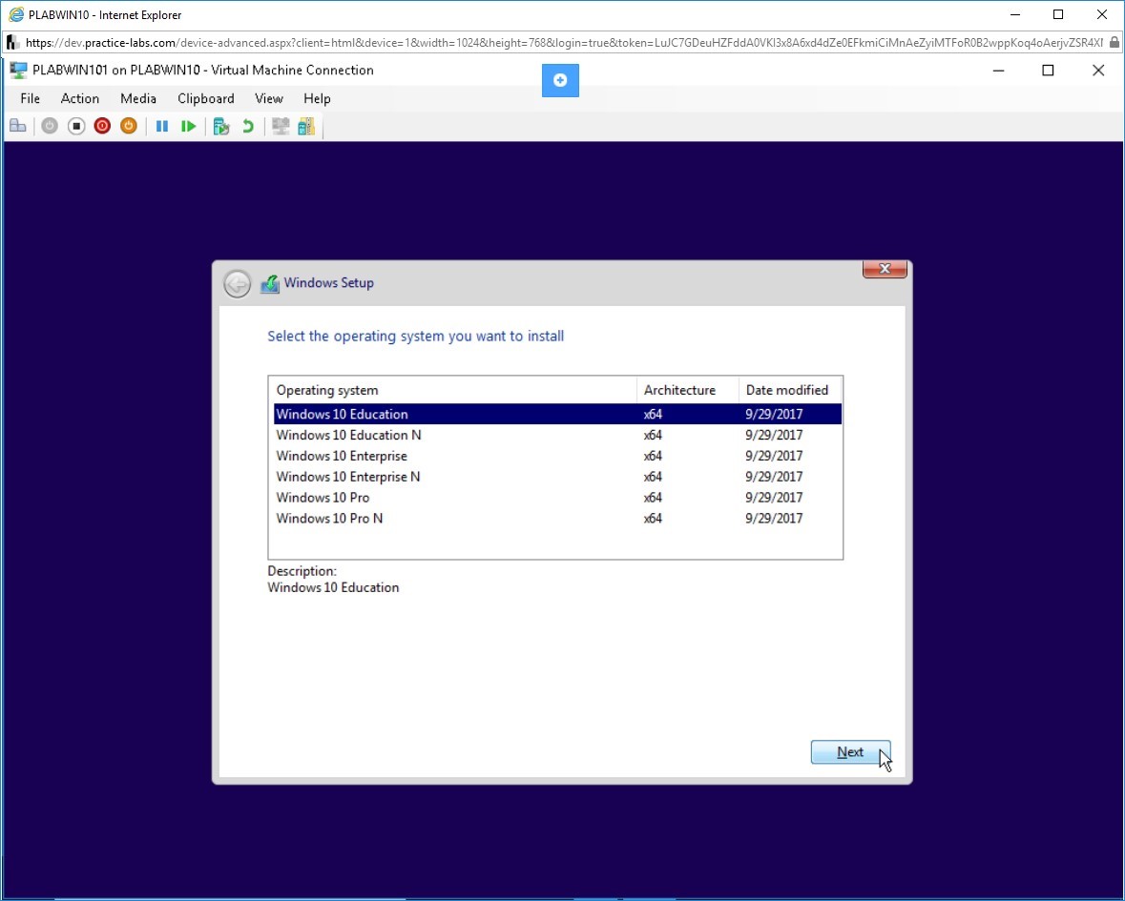The image size is (1125, 901).
Task: Select Windows 10 Education row
Action: (557, 415)
